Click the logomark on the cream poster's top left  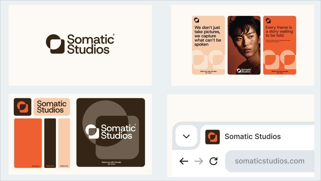click(197, 20)
